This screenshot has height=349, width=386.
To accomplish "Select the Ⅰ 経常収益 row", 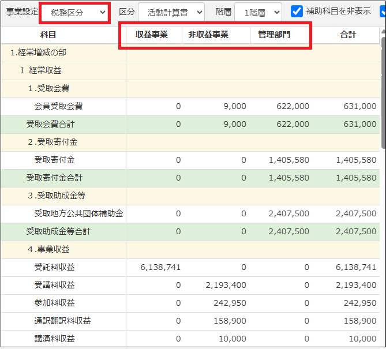I will tap(190, 71).
